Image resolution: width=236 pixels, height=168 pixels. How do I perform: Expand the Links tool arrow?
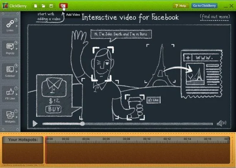point(17,26)
